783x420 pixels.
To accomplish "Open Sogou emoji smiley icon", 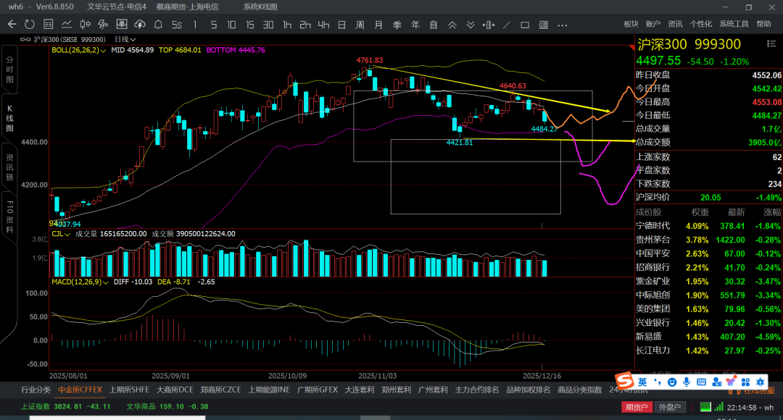I will tap(672, 382).
